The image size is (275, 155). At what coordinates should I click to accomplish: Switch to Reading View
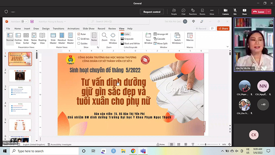click(42, 38)
